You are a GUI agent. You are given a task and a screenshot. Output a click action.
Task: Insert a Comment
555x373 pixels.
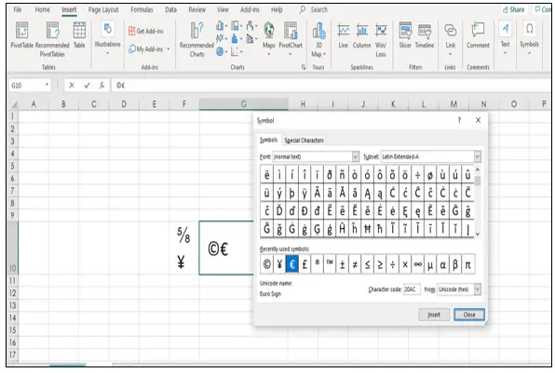(x=478, y=34)
